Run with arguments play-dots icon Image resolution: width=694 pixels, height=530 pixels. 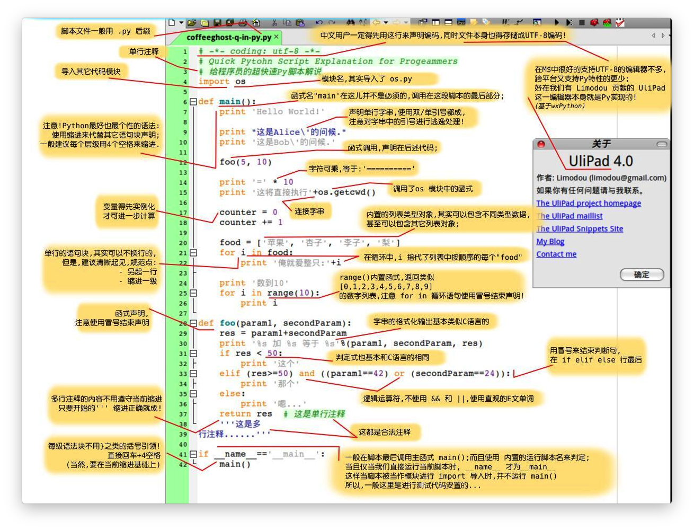(x=569, y=23)
